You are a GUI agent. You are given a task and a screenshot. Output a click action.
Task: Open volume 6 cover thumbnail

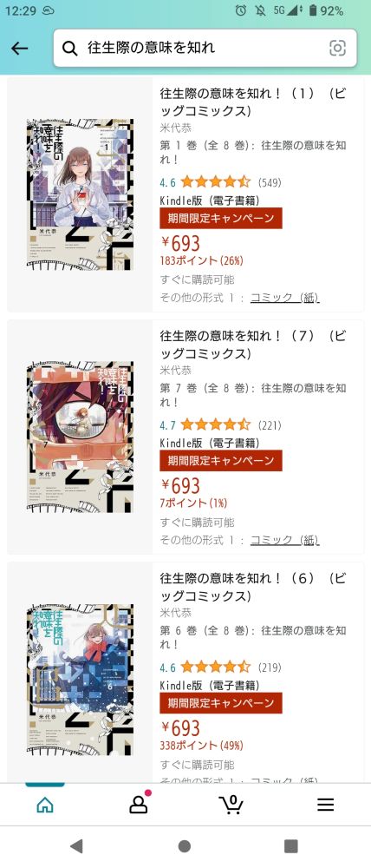tap(80, 680)
